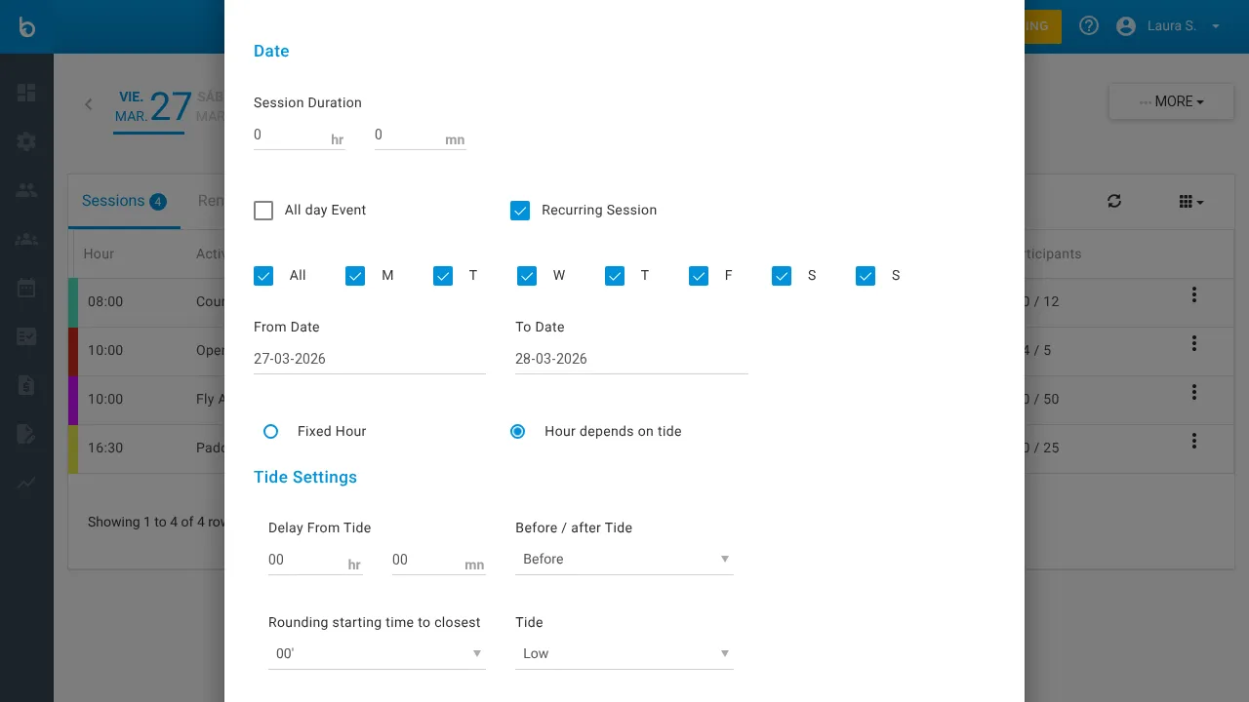
Task: Open the Calendar icon in the sidebar
Action: (x=25, y=287)
